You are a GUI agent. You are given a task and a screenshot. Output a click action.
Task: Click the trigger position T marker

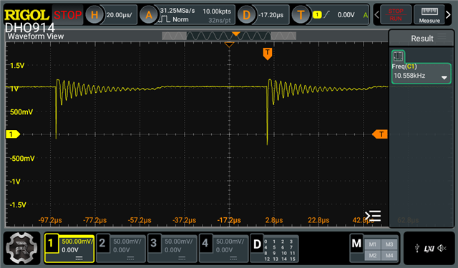pyautogui.click(x=267, y=54)
